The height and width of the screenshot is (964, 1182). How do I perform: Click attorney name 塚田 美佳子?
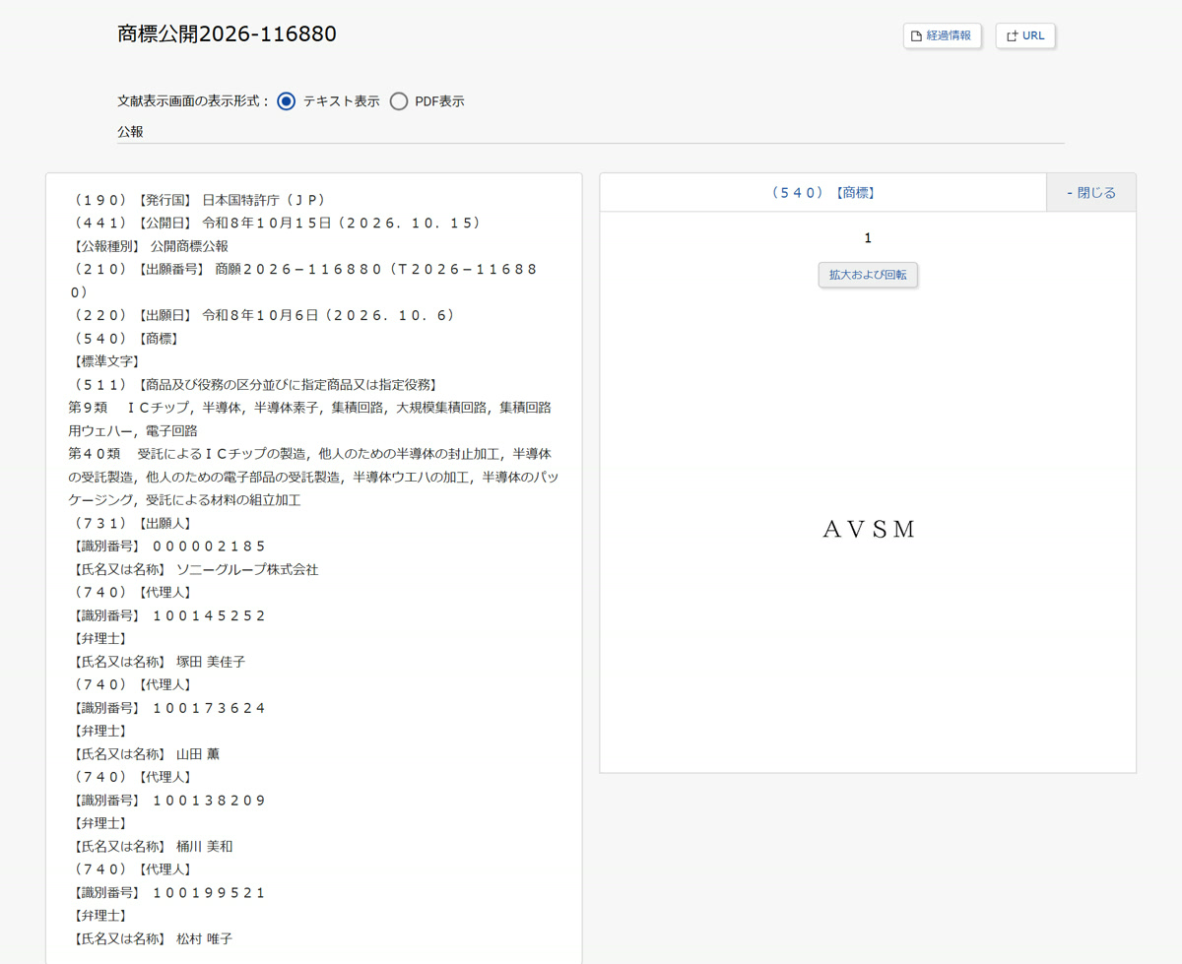pos(211,662)
